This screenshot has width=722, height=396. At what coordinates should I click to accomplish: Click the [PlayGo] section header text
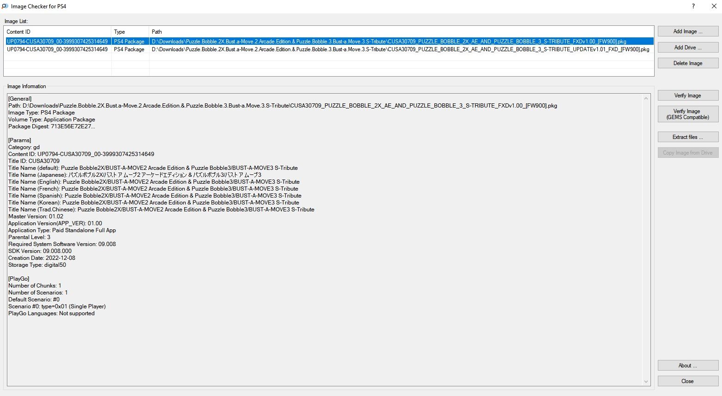click(x=18, y=279)
